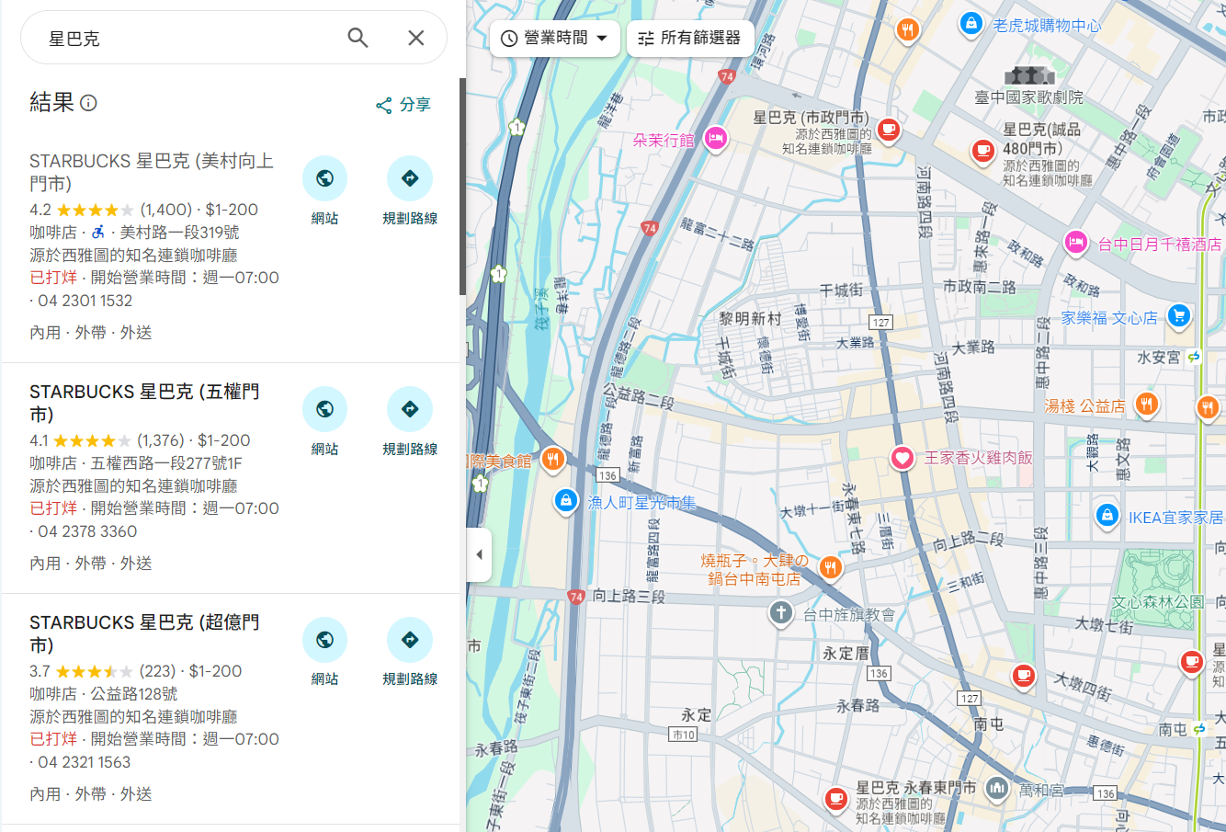
Task: Click the 南屯 metro station marker
Action: pyautogui.click(x=1199, y=728)
